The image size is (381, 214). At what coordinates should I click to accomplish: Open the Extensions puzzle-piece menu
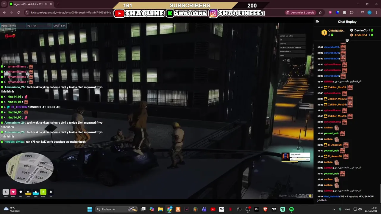click(x=352, y=12)
